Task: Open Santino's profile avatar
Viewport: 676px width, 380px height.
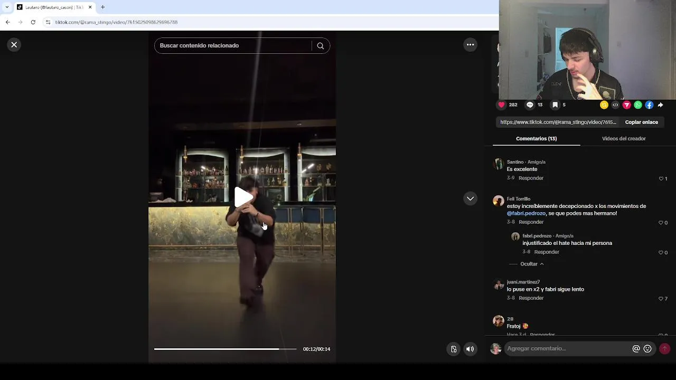Action: pos(498,164)
